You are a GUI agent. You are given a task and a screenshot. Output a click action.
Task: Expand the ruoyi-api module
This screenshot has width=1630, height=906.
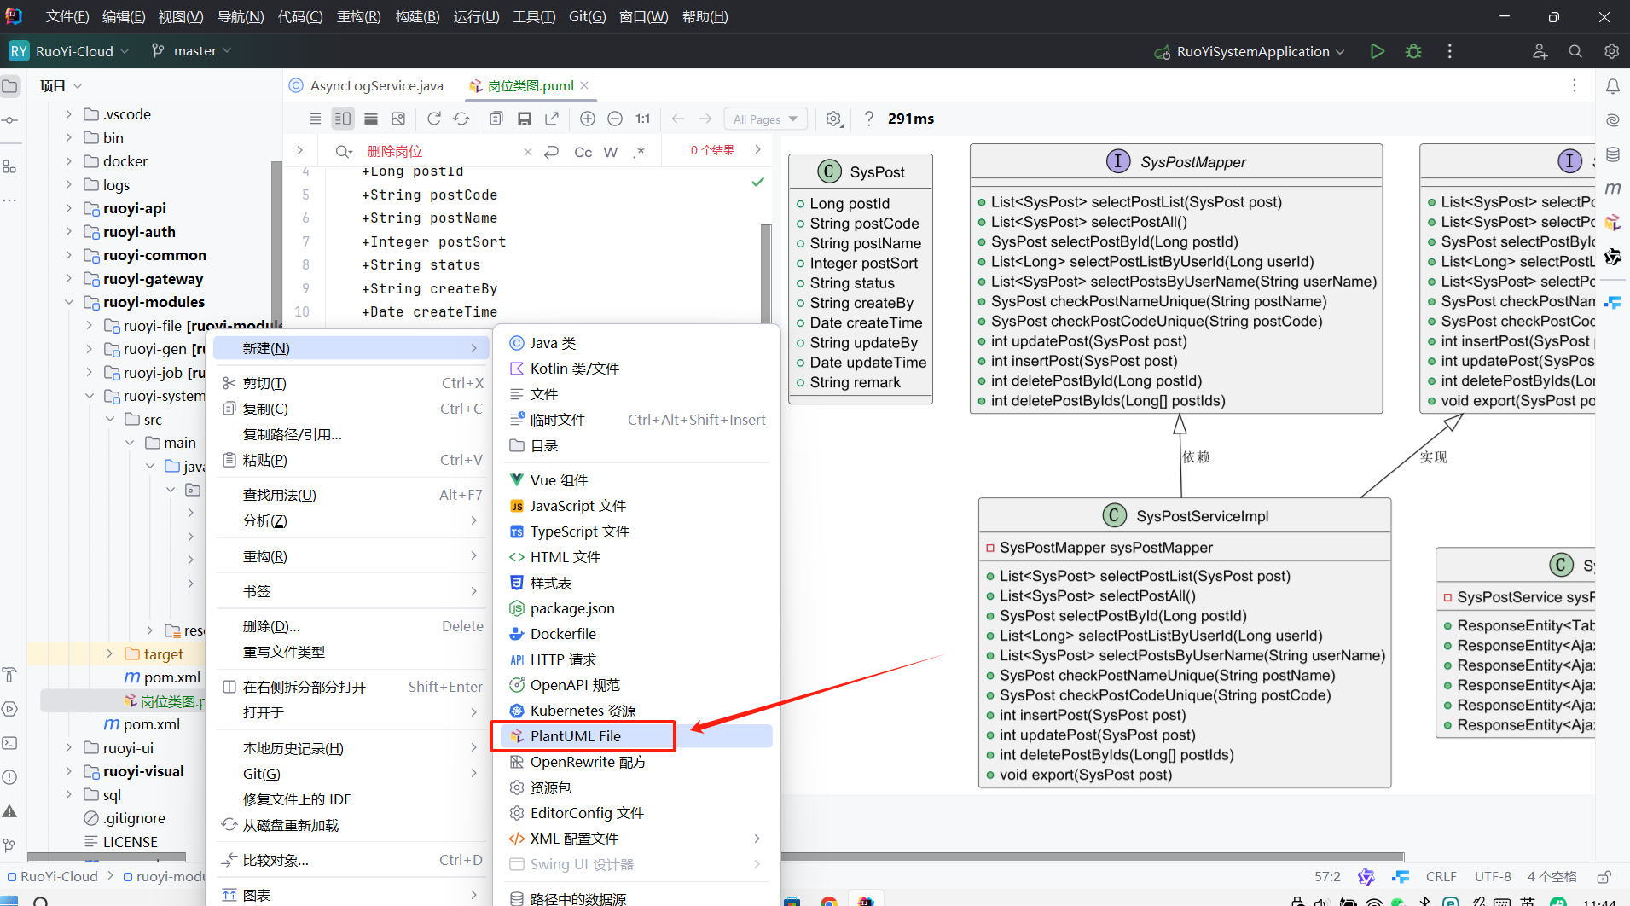69,208
